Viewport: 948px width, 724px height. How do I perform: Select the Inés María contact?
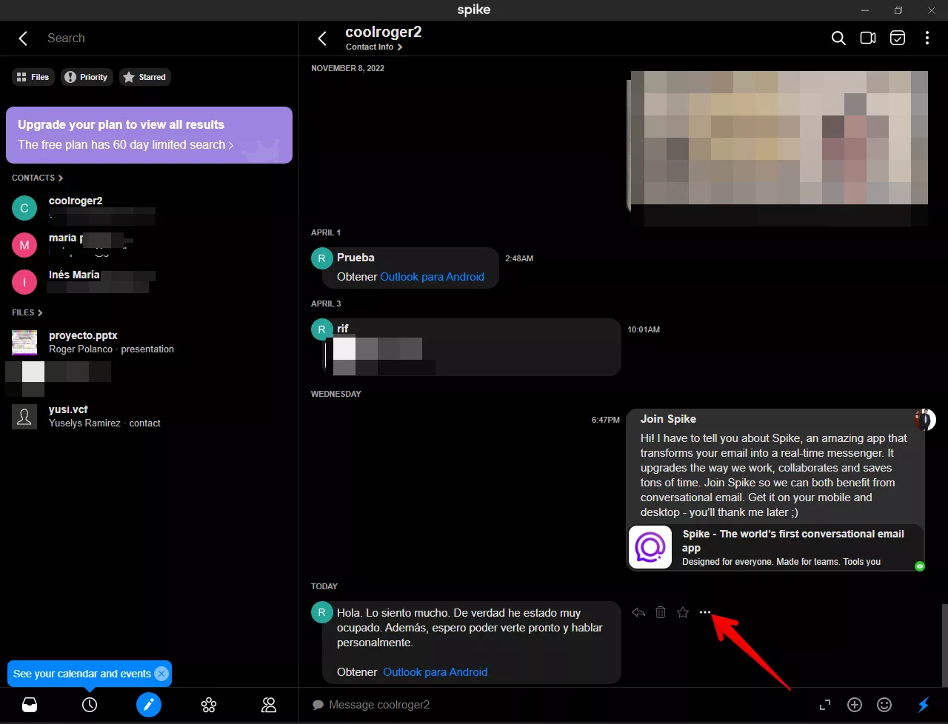coord(149,281)
